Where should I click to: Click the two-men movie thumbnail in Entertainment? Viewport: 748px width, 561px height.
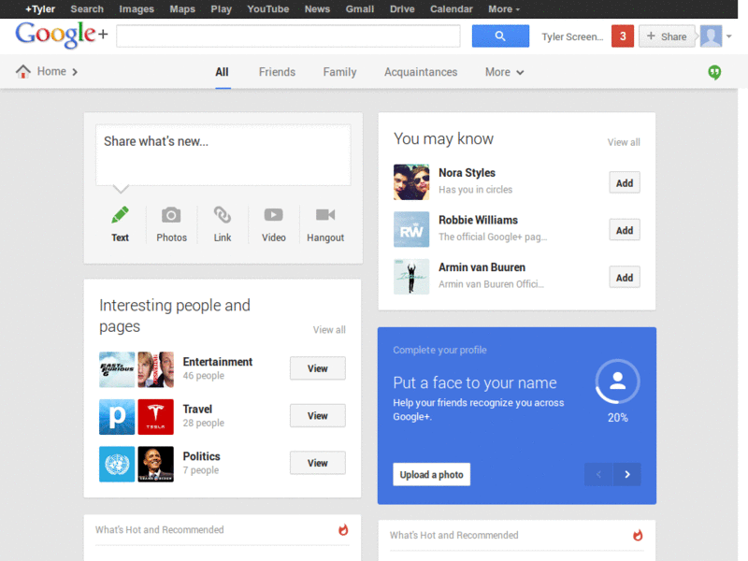coord(155,369)
